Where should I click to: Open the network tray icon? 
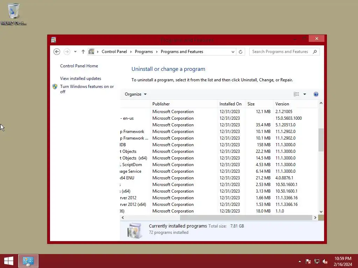pyautogui.click(x=317, y=261)
